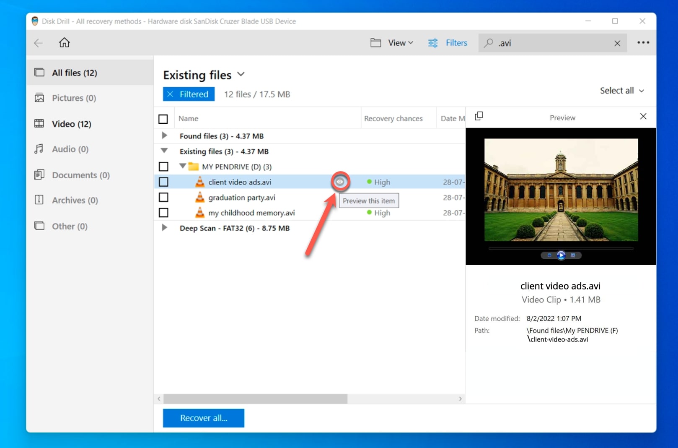Check the my childhood memory.avi checkbox
The height and width of the screenshot is (448, 678).
pos(163,213)
